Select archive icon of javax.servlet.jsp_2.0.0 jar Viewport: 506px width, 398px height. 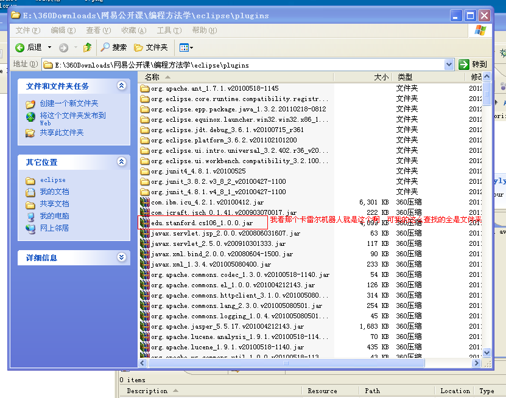pos(145,233)
